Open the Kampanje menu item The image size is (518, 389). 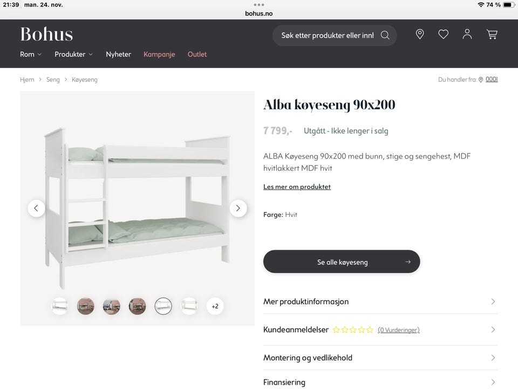[x=159, y=54]
